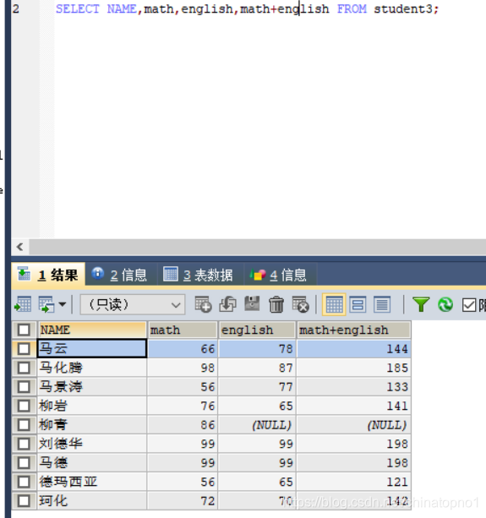Image resolution: width=486 pixels, height=518 pixels.
Task: Click the editor horizontal scrollbar track
Action: tap(258, 247)
